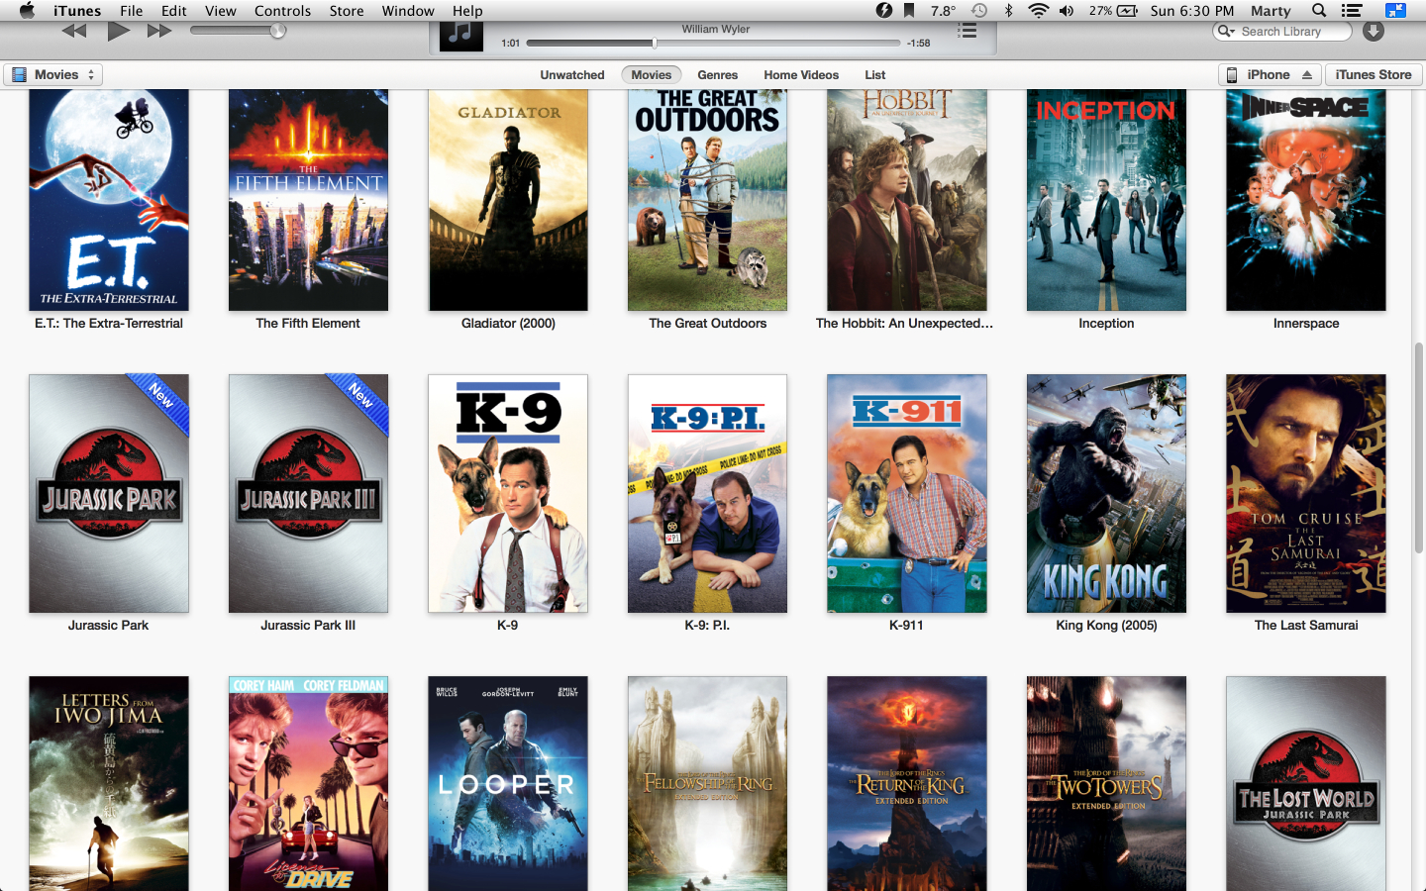1426x891 pixels.
Task: Switch to the Unwatched tab
Action: 572,75
